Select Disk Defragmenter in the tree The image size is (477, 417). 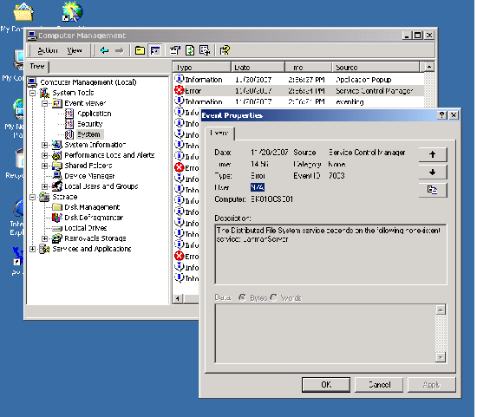tap(94, 218)
